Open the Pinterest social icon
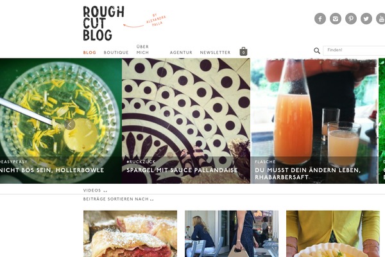 [x=351, y=19]
